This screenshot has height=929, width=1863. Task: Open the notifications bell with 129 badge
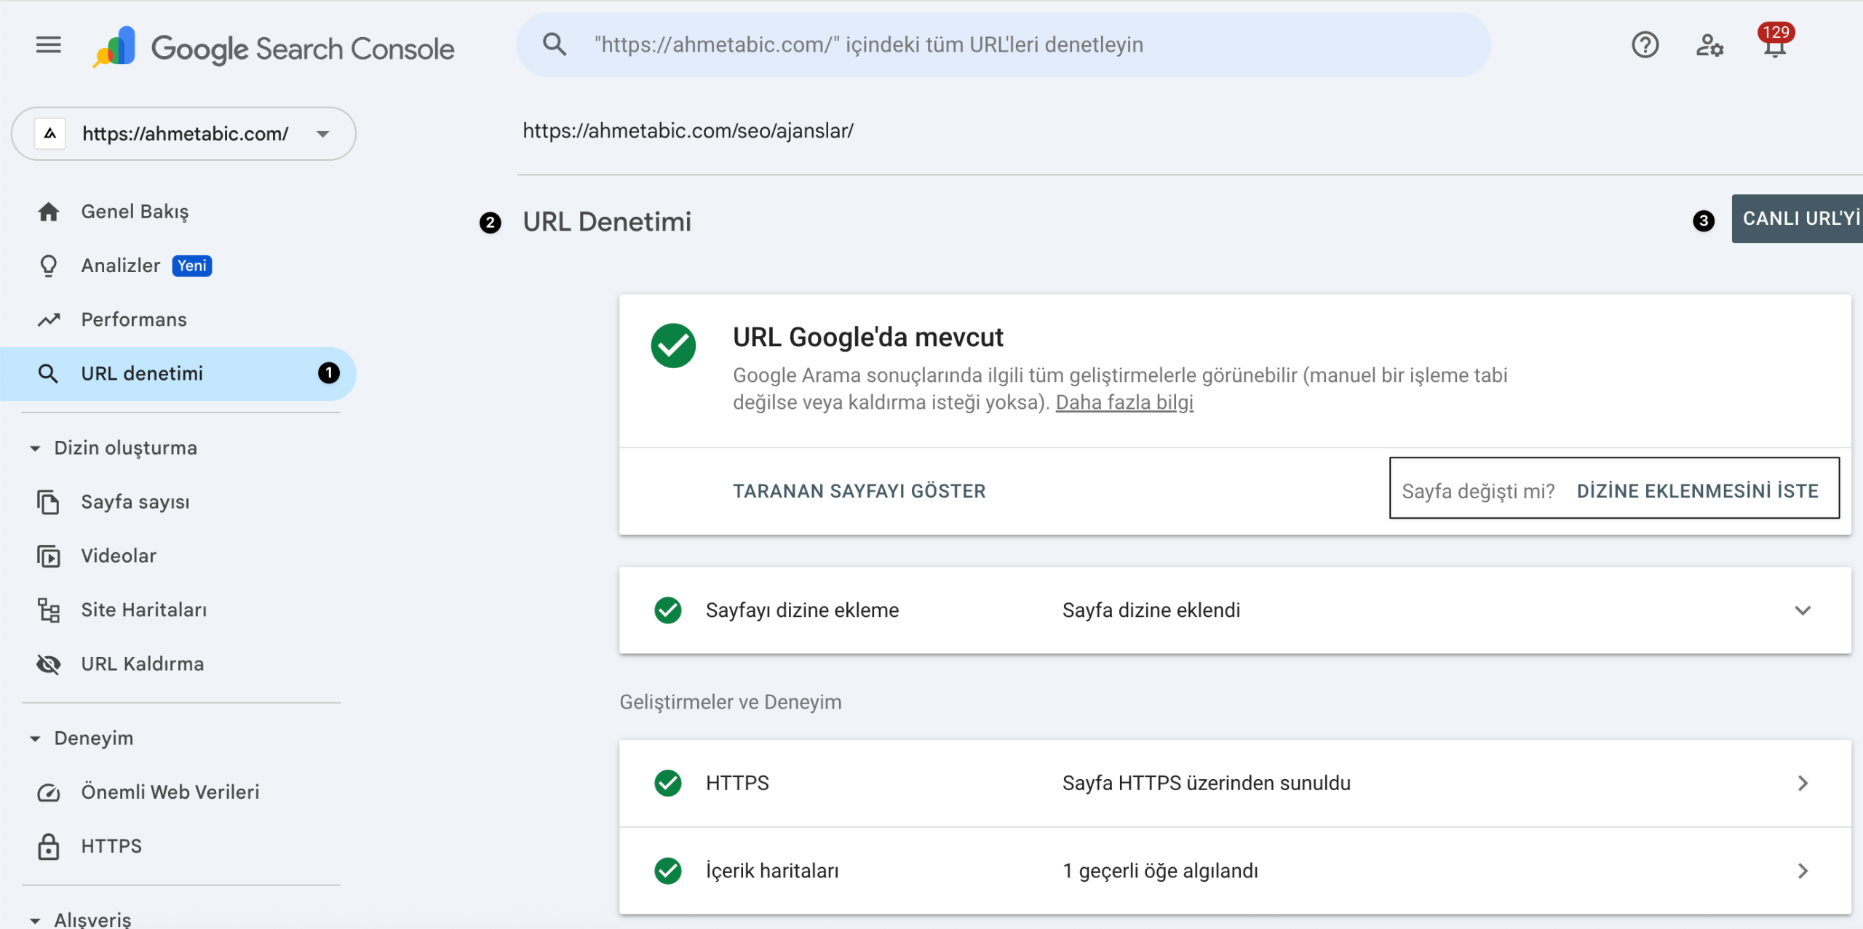(1775, 42)
